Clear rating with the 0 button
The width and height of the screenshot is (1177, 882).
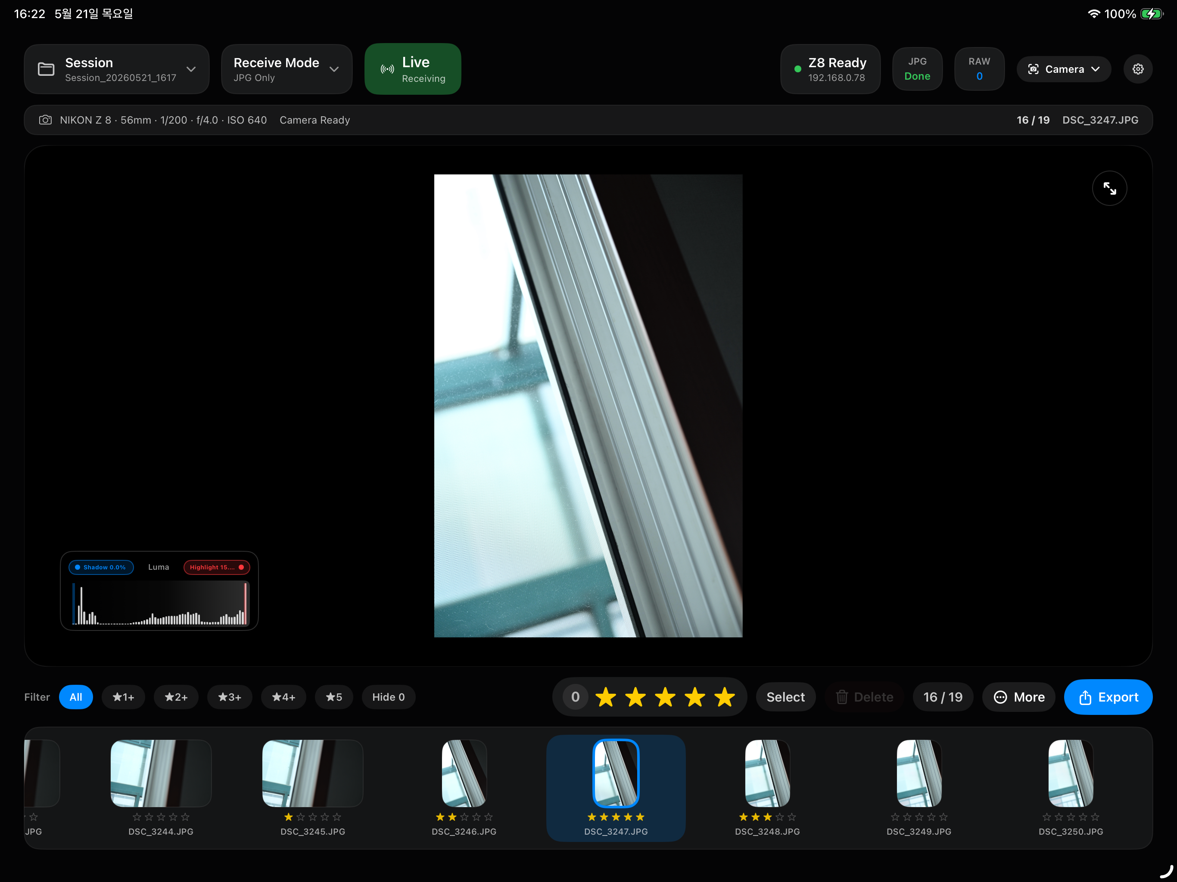pos(575,697)
